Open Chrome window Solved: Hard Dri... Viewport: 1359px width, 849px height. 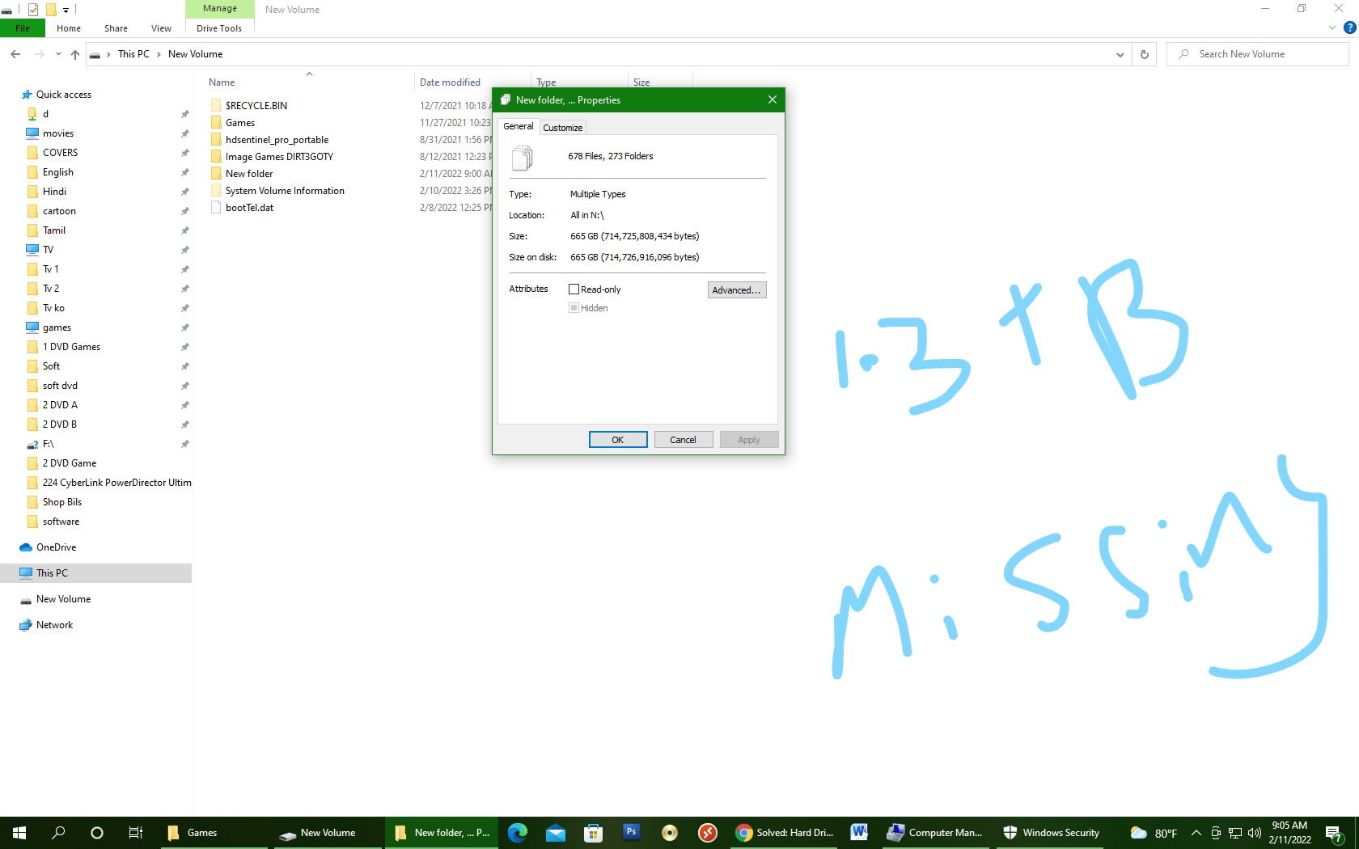coord(785,832)
